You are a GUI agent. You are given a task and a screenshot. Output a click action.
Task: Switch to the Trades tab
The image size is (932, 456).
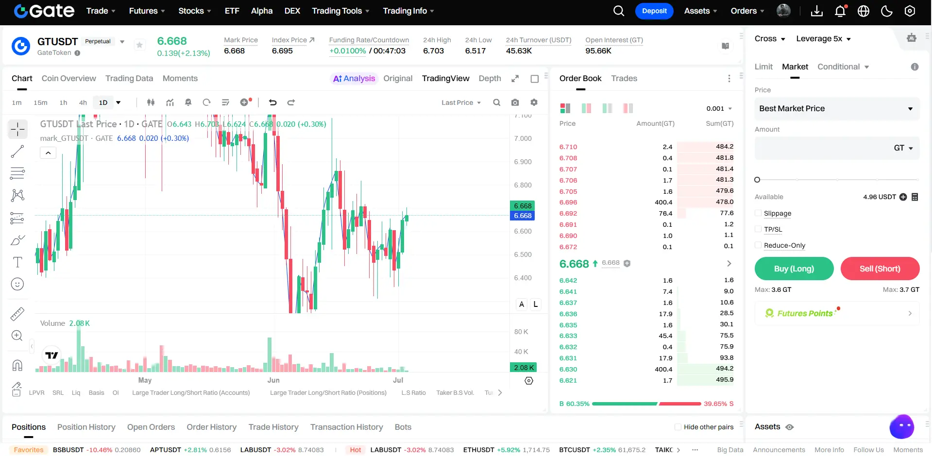pos(624,79)
